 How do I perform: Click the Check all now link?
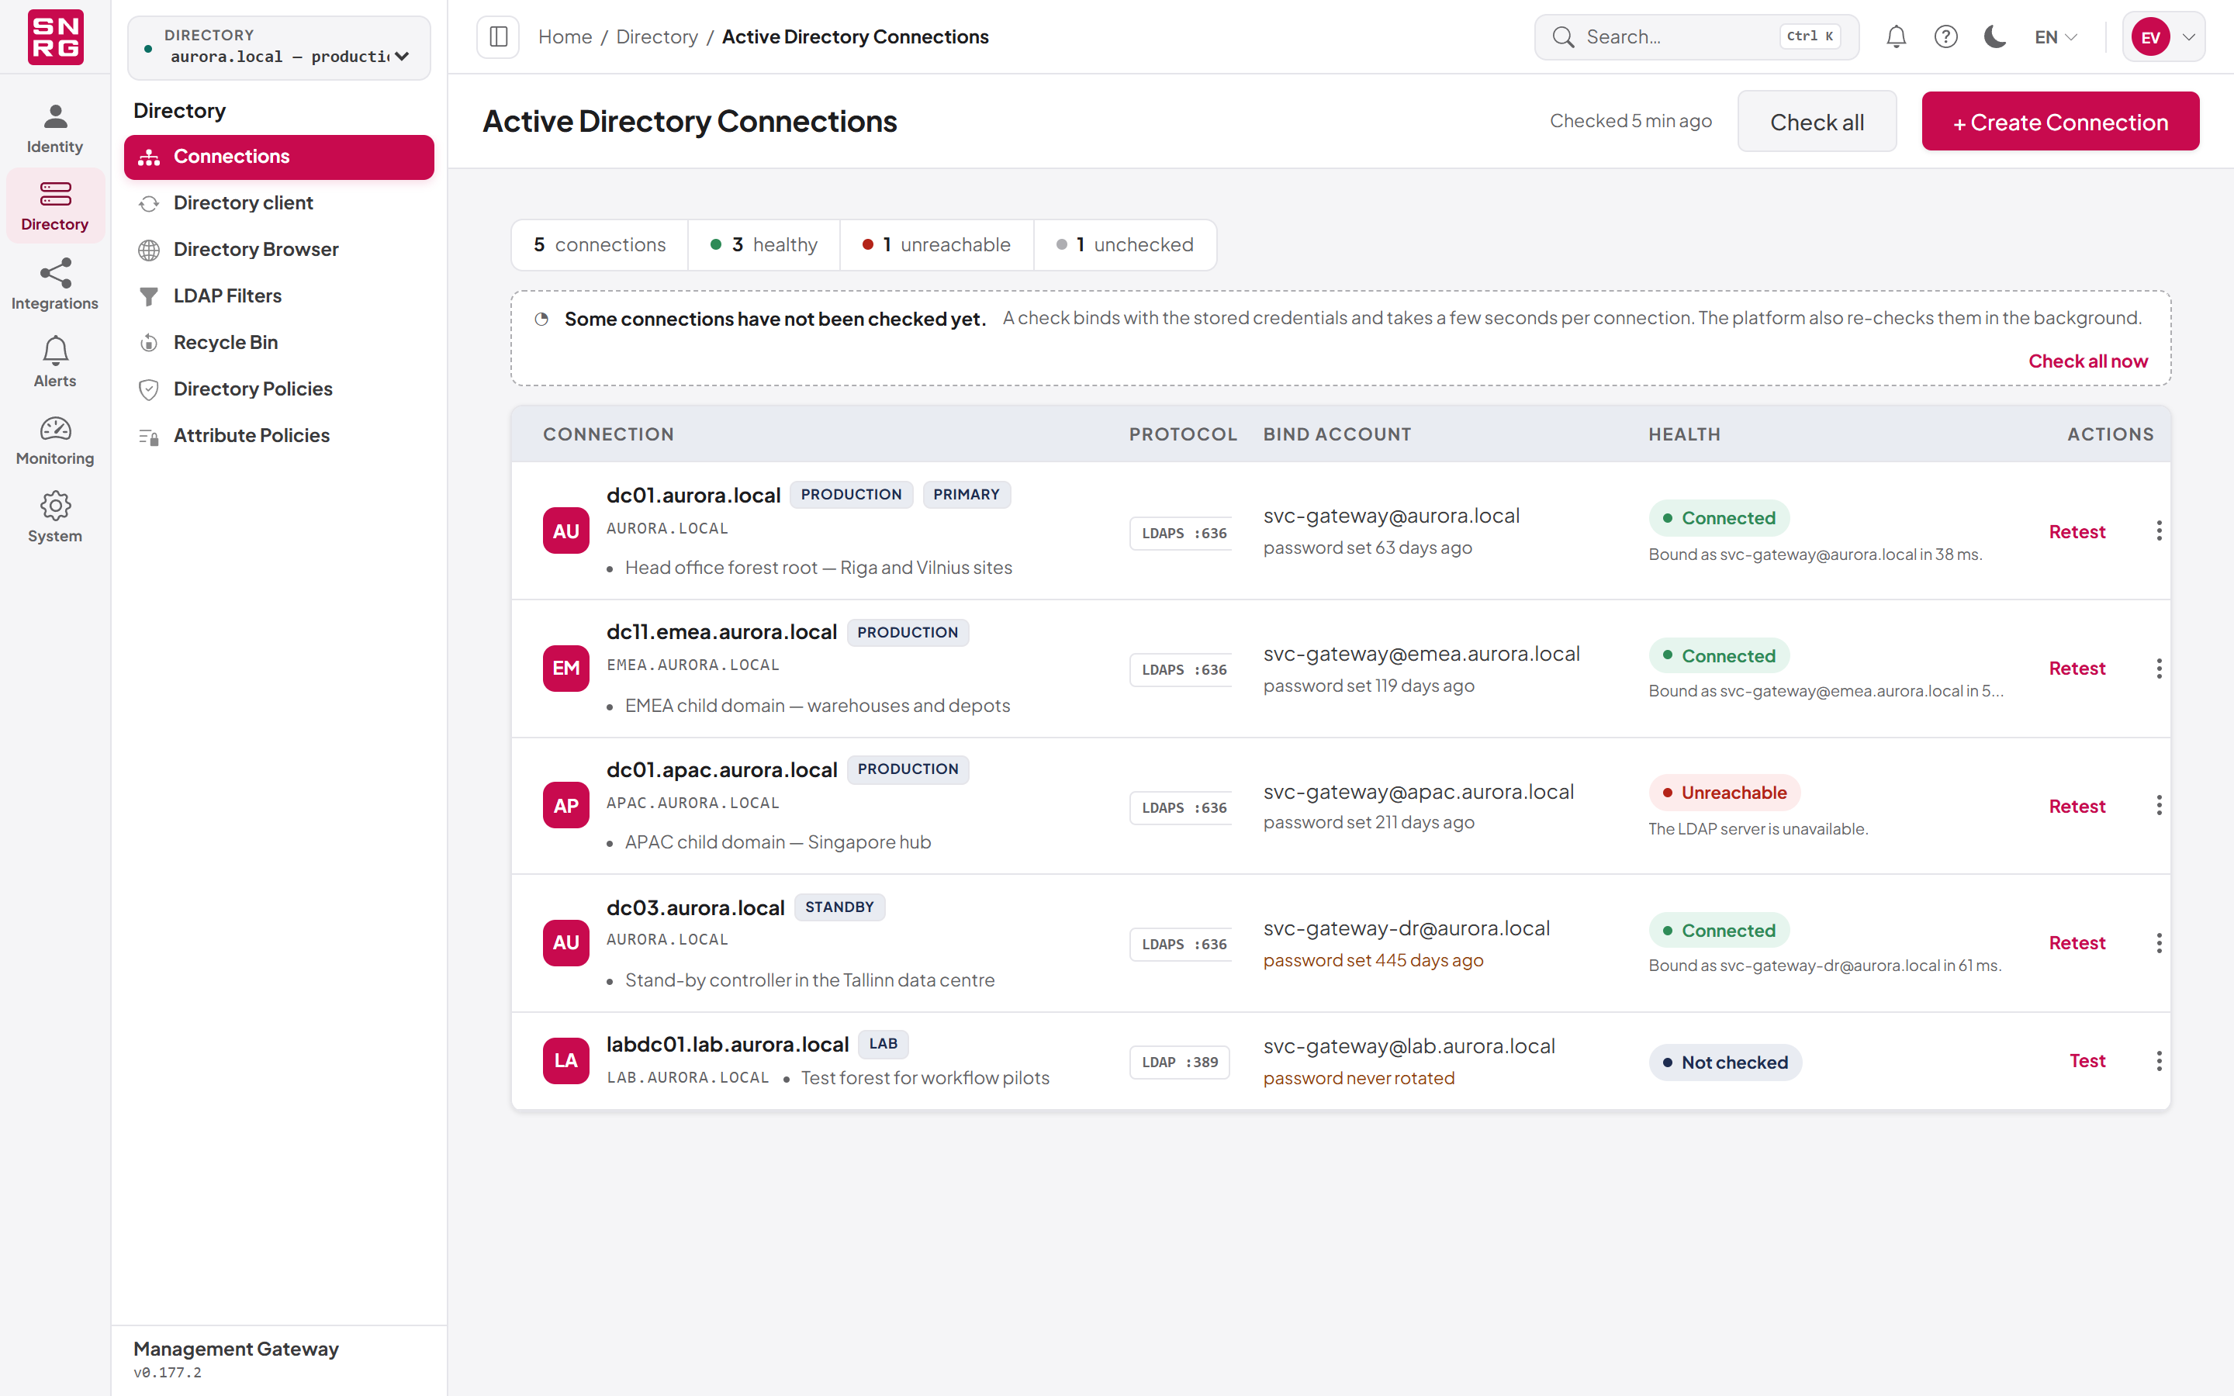pyautogui.click(x=2088, y=361)
